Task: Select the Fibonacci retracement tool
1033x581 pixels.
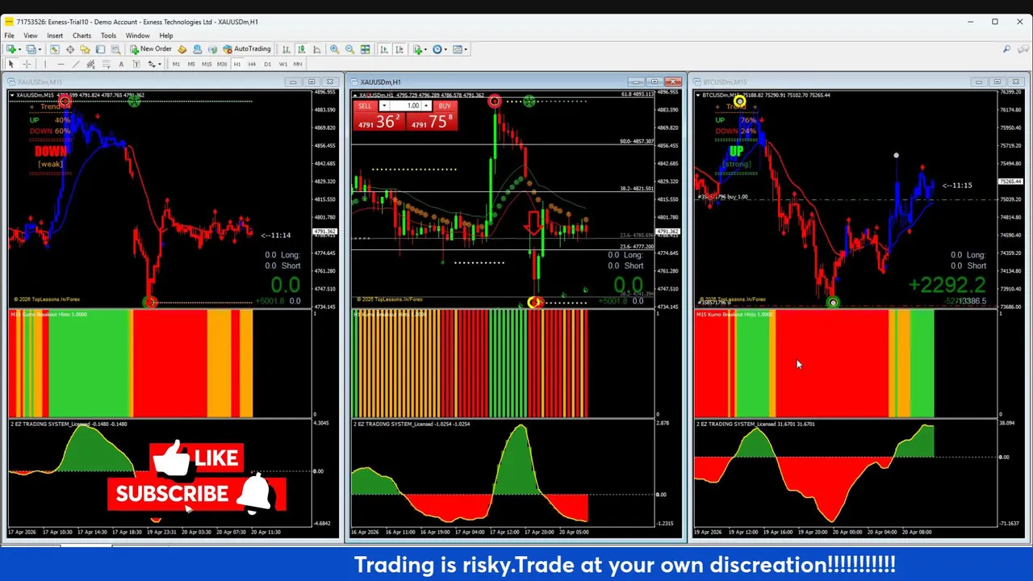Action: coord(106,65)
